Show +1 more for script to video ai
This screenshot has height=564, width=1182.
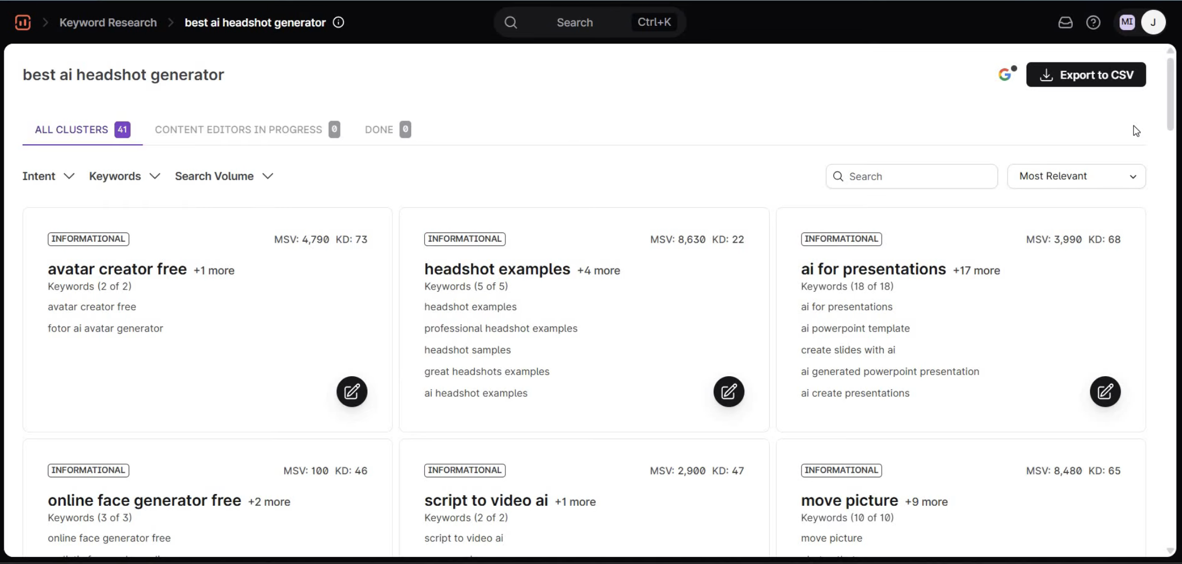(575, 502)
